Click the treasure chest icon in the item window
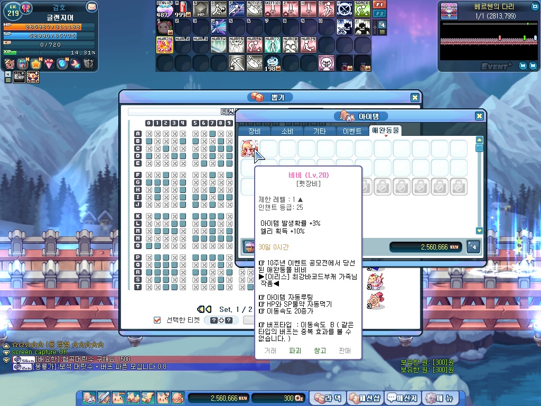541x406 pixels. tap(249, 246)
